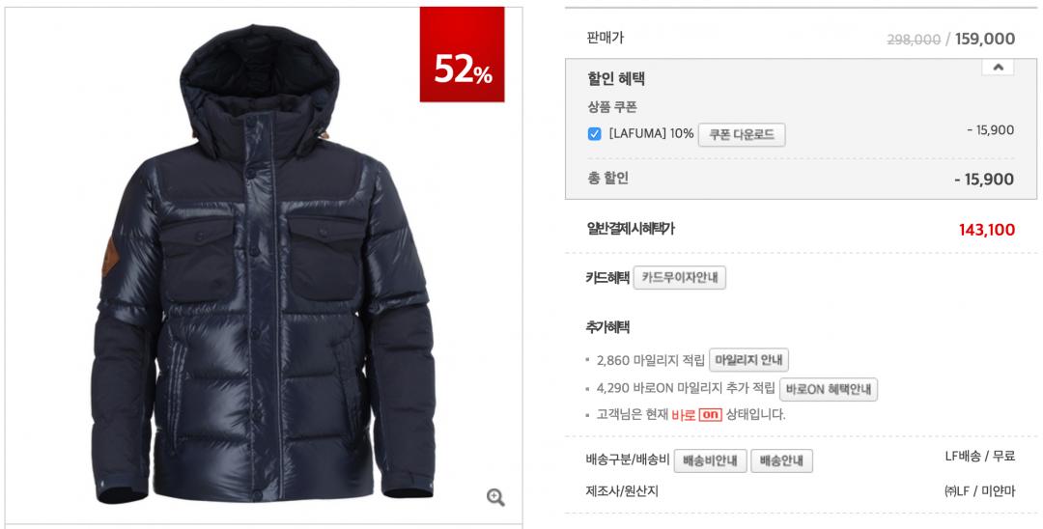Click the red 52% discount badge
This screenshot has height=529, width=1043.
click(463, 54)
